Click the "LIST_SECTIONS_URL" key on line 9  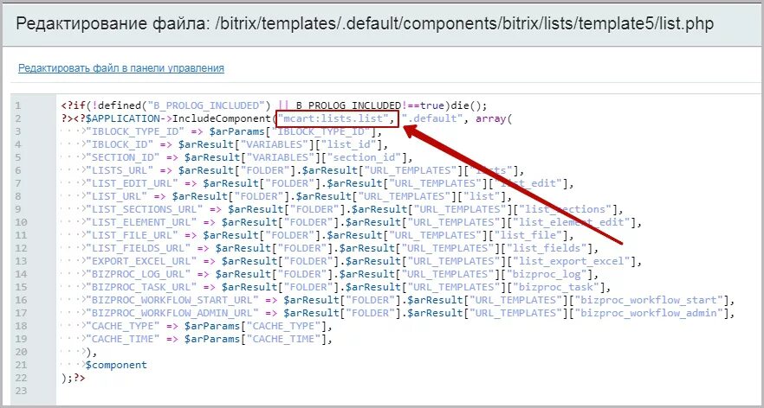pos(144,209)
